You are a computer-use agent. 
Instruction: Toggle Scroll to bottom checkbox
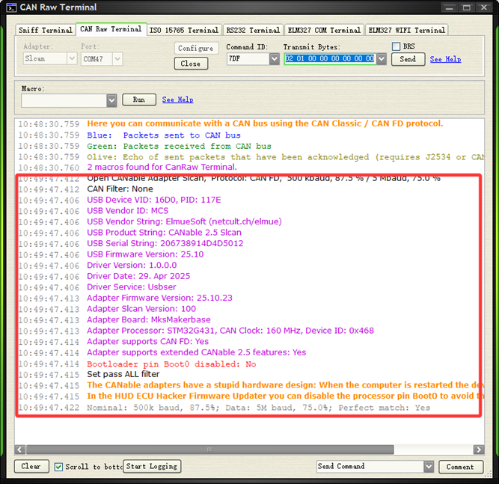pyautogui.click(x=58, y=467)
